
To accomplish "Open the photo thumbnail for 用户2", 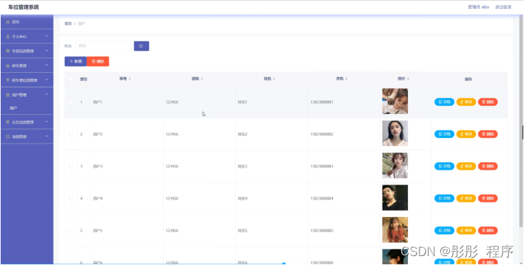I will (395, 133).
